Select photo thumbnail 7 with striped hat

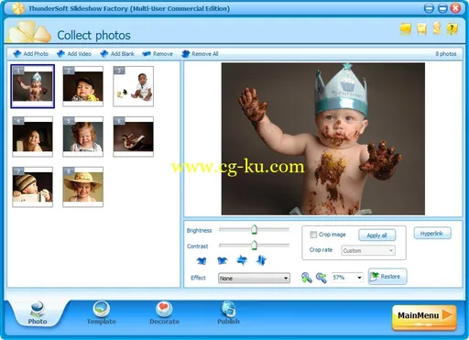point(33,187)
